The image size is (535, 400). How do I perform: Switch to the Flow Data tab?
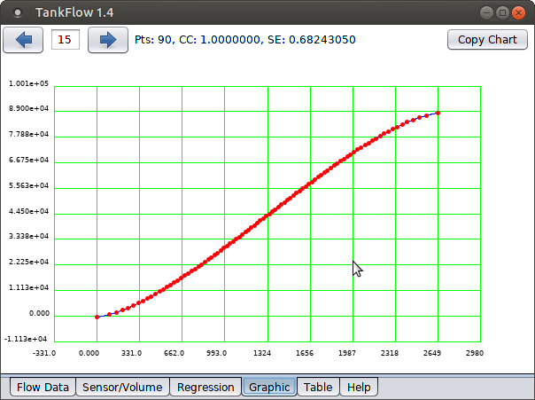pos(43,387)
